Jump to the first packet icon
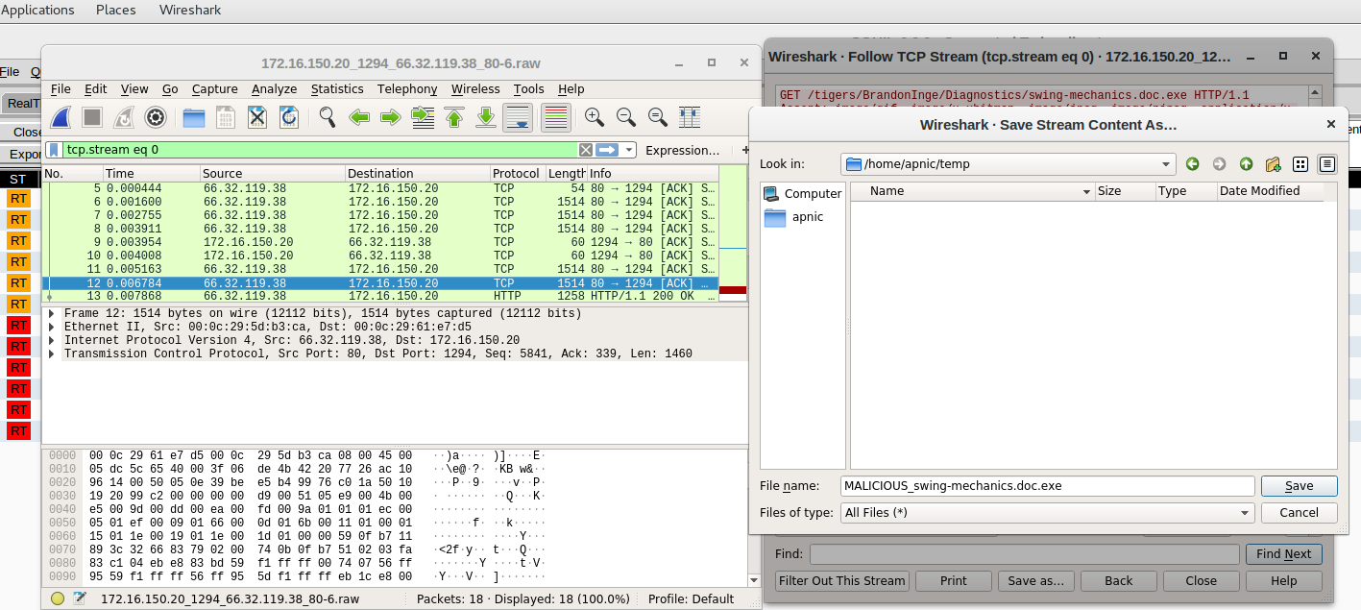The width and height of the screenshot is (1361, 610). pyautogui.click(x=454, y=117)
